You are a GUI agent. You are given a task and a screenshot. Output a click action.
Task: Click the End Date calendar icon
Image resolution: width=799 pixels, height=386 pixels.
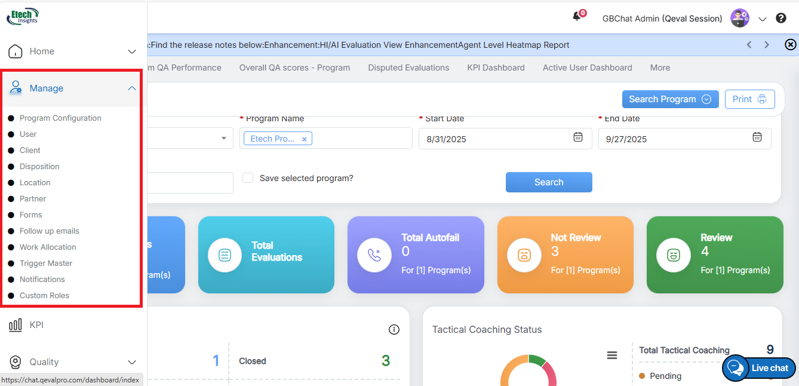[x=757, y=137]
